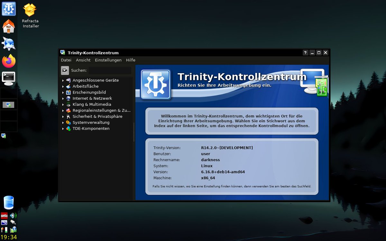Image resolution: width=386 pixels, height=241 pixels.
Task: Select the Arbeitsfläche label
Action: 86,86
